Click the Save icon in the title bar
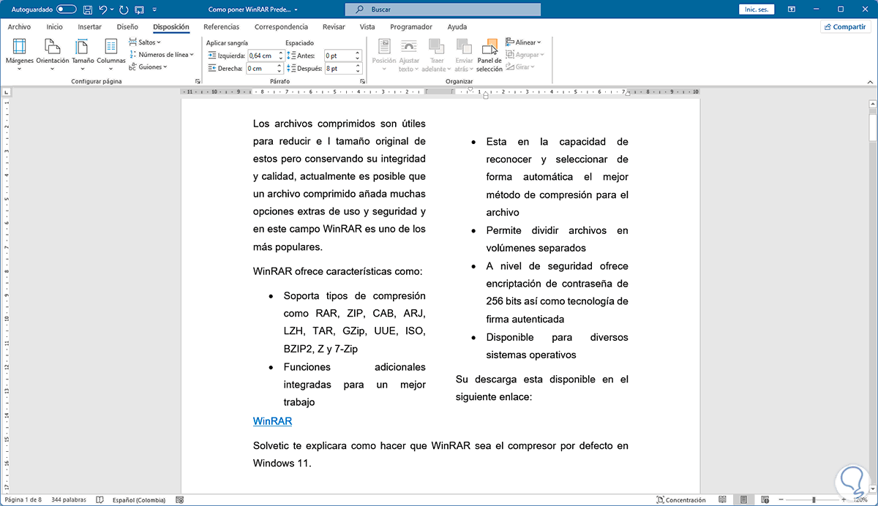Screen dimensions: 878x506 [x=88, y=10]
